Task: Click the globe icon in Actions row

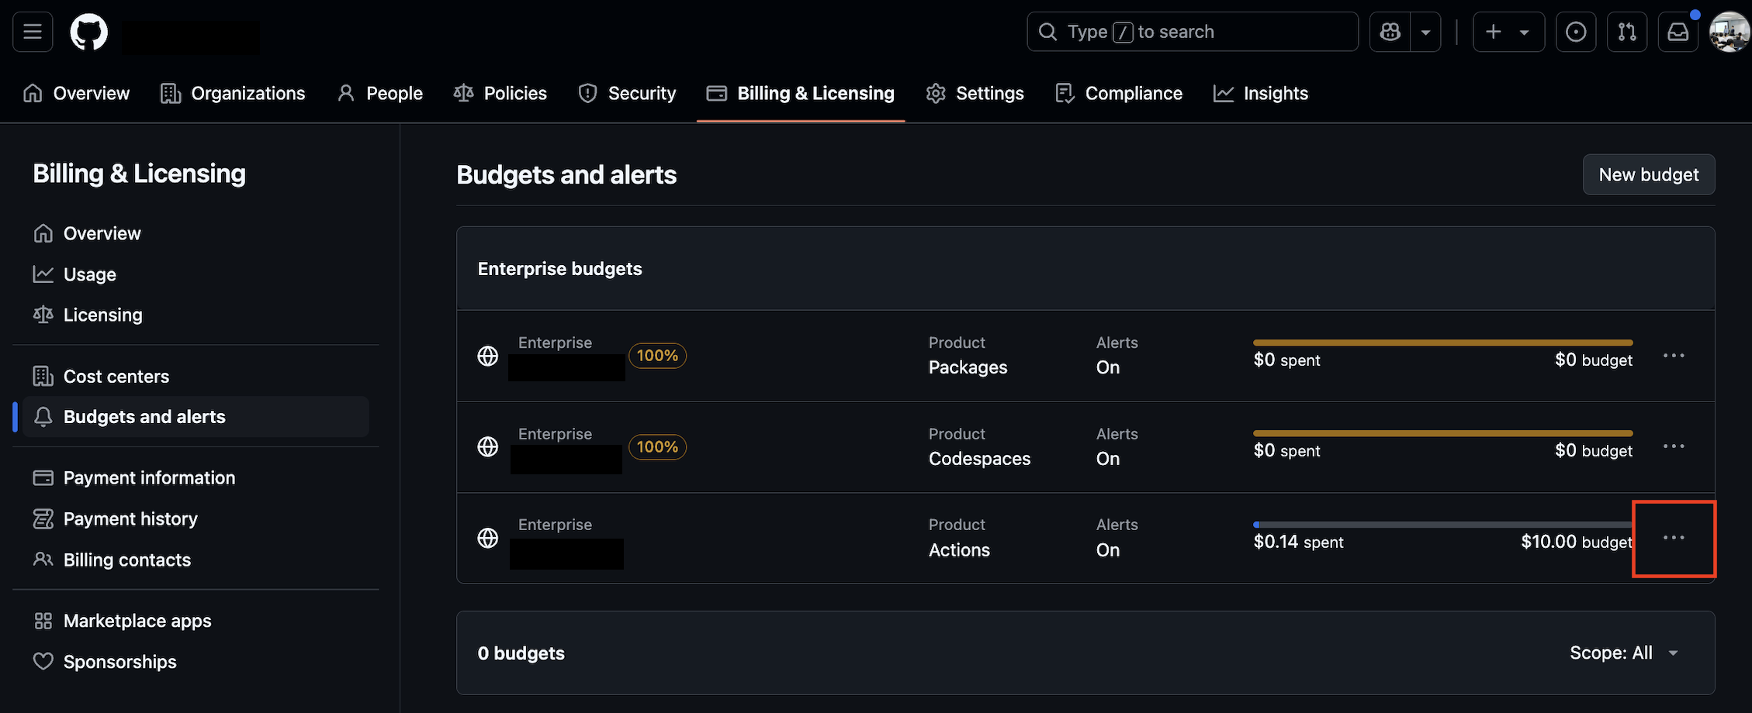Action: [487, 538]
